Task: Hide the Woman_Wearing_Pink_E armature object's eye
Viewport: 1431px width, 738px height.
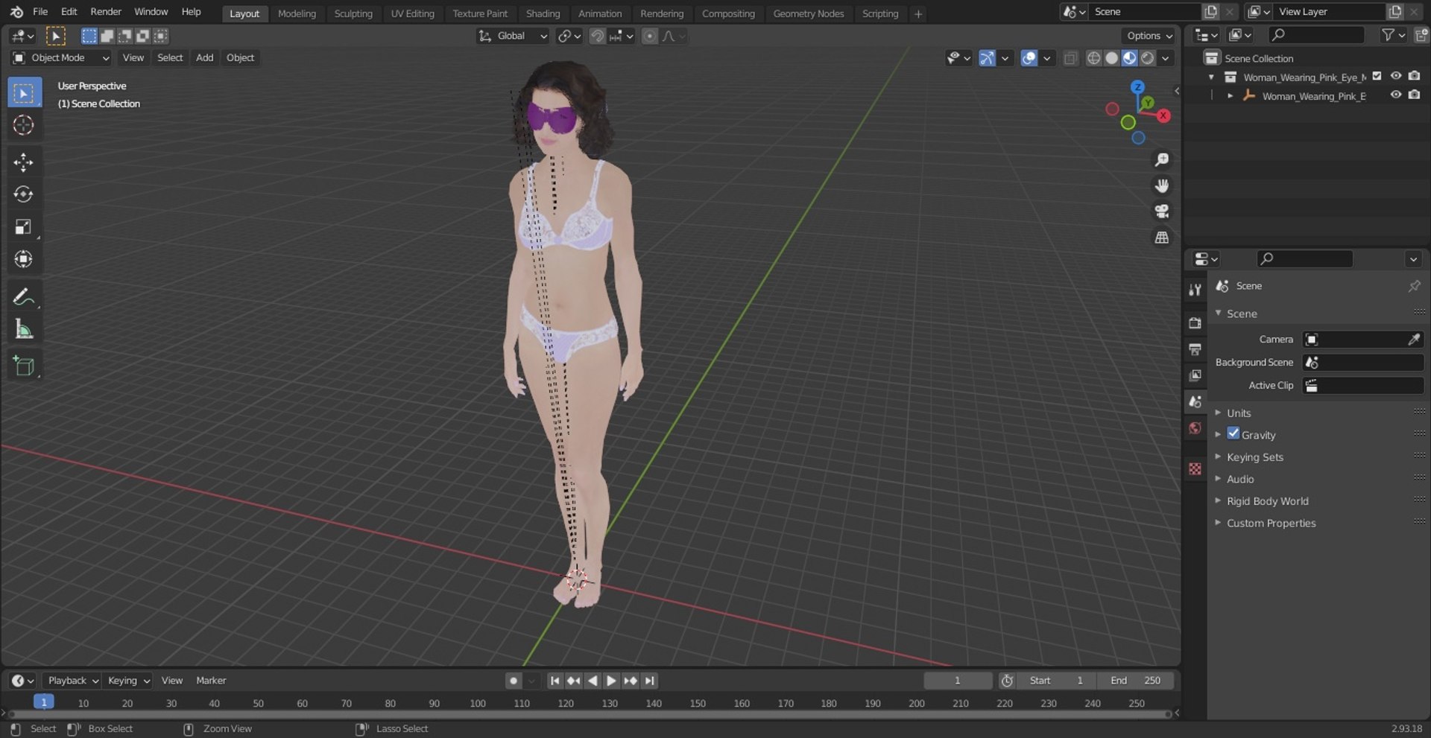Action: [1396, 95]
